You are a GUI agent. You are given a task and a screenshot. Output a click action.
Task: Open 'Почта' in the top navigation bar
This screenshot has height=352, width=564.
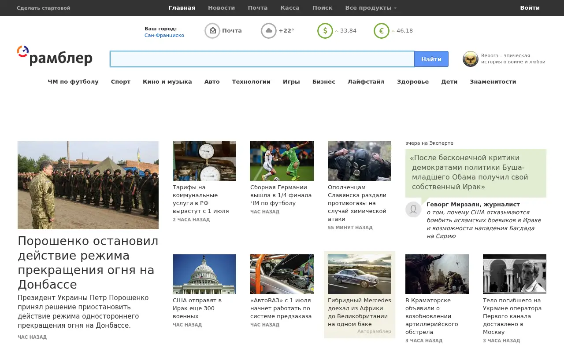258,8
